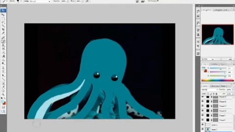Change screen mode from toolbox bottom
Image resolution: width=235 pixels, height=132 pixels.
point(3,111)
